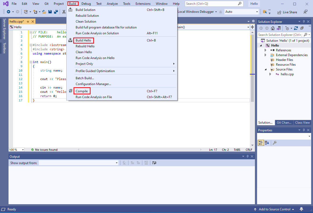Click the Open File folder icon
The height and width of the screenshot is (213, 313).
point(44,12)
